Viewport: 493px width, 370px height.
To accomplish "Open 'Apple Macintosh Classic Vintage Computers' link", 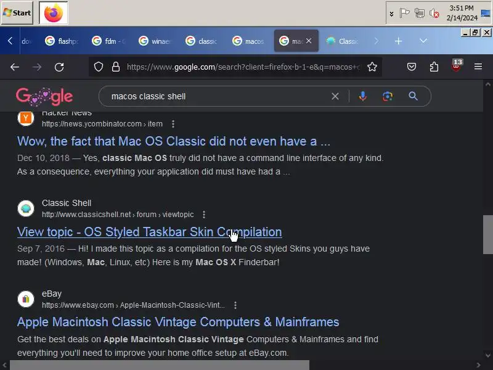I will tap(178, 322).
